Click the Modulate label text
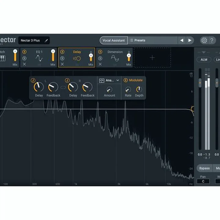Viewport: 220px width, 220px height. point(136,80)
